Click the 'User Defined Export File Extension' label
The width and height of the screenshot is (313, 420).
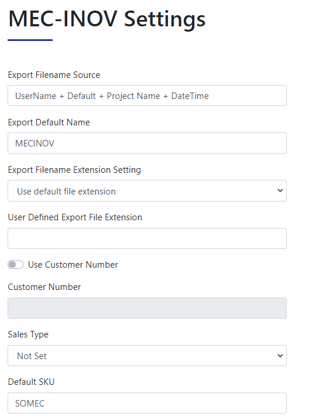[x=75, y=217]
